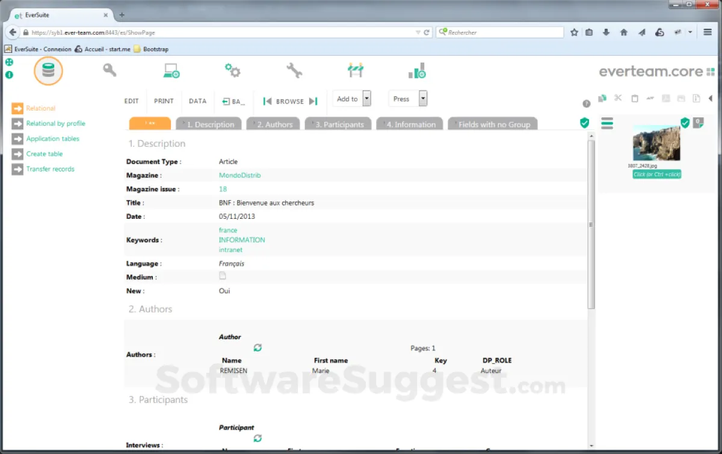Viewport: 722px width, 454px height.
Task: Click the france keyword
Action: (x=228, y=230)
